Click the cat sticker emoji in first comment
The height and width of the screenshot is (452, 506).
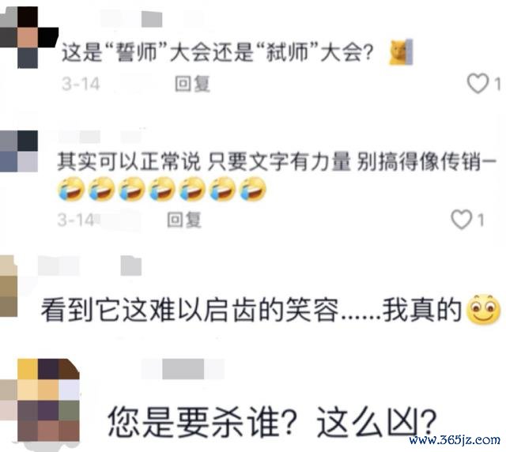(x=401, y=52)
